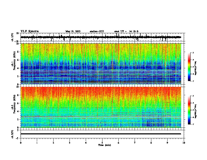Click the '-10' tick on ch.1(V) axis
Viewport: 207px width, 160px height.
click(17, 41)
